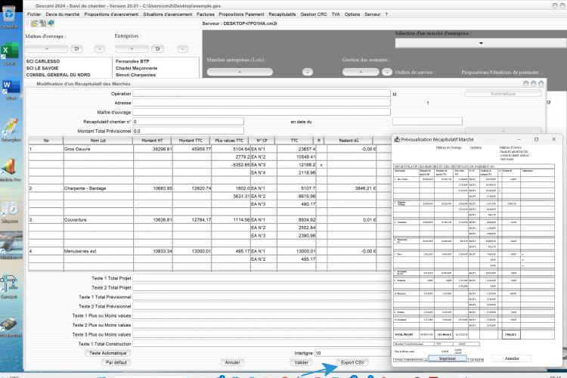Open the Sélection d'un marché d'entreprise dropdown

click(x=481, y=43)
